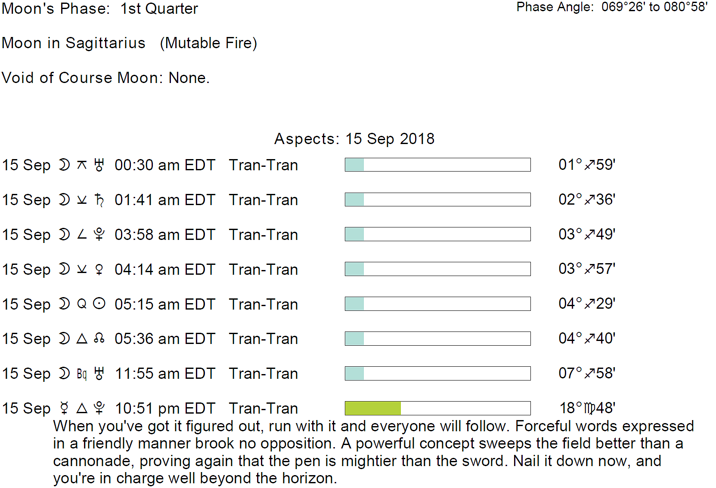Click the "Moon's Phase: 1st Quarter" text
The height and width of the screenshot is (488, 716).
point(100,9)
